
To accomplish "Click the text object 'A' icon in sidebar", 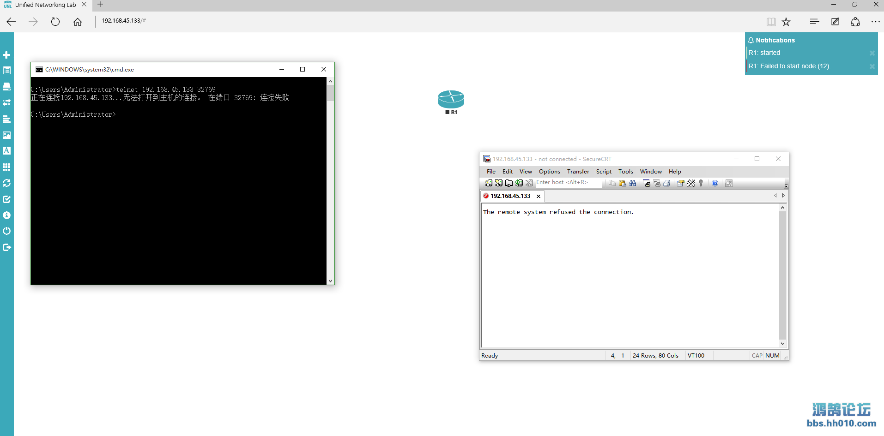I will point(6,151).
